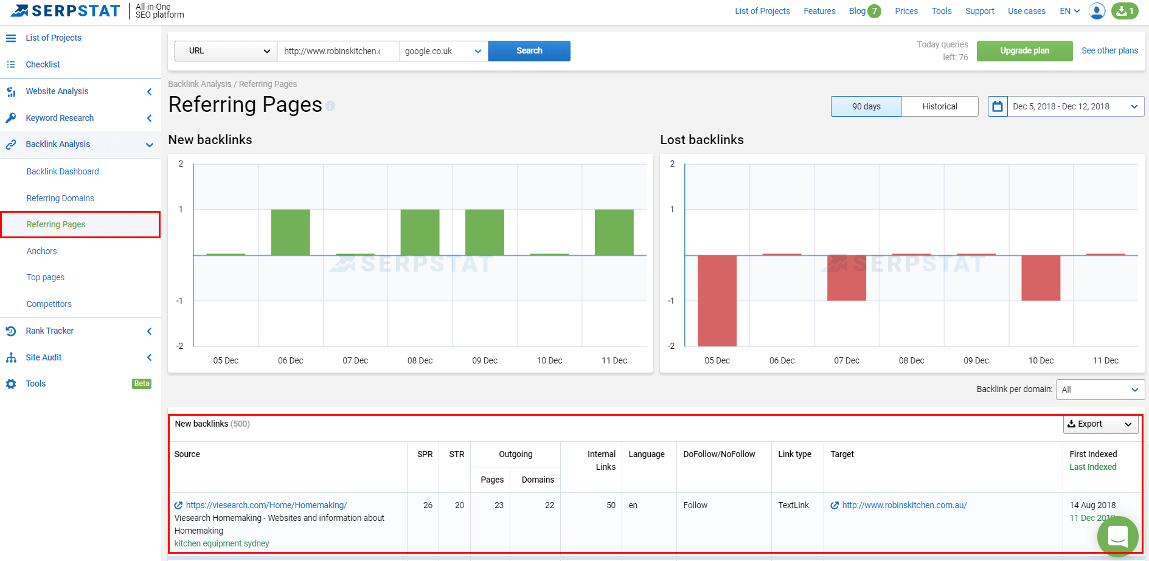The image size is (1149, 561).
Task: Click the SPR column header
Action: tap(425, 454)
